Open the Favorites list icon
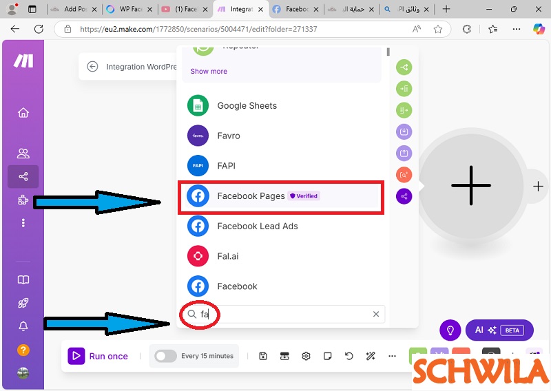Screen dimensions: 551x391 coord(492,29)
